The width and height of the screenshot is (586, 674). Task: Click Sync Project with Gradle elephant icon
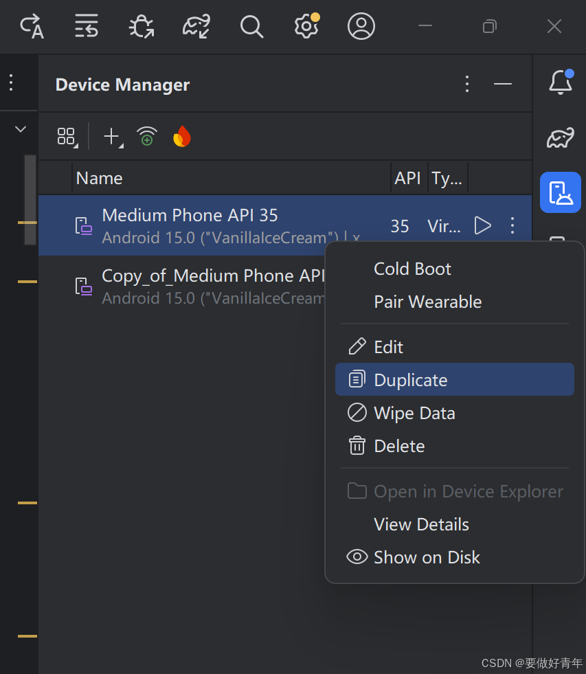(x=196, y=27)
